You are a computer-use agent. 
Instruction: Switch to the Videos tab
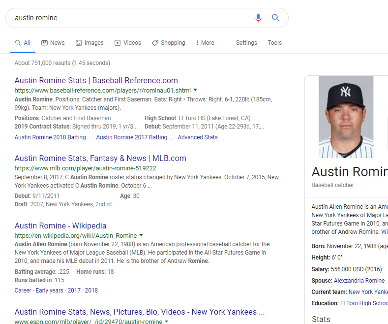pos(128,43)
